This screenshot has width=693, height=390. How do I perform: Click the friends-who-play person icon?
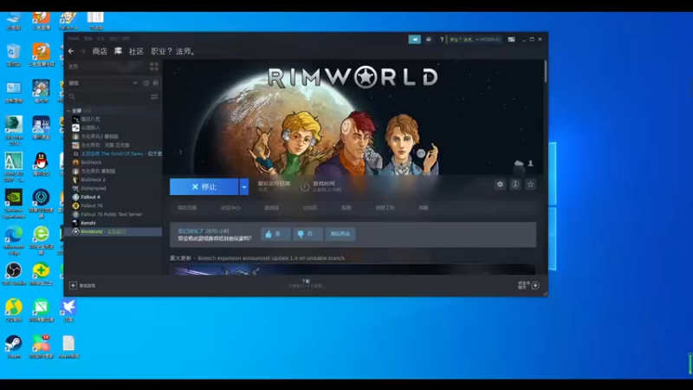(x=531, y=164)
